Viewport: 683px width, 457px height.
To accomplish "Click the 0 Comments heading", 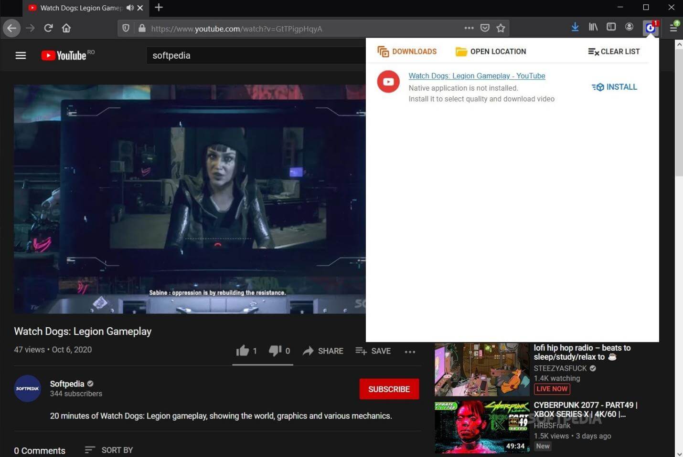I will (x=40, y=450).
